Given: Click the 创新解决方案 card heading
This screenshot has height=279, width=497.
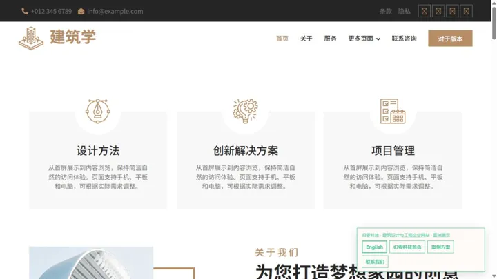Looking at the screenshot, I should pyautogui.click(x=245, y=151).
